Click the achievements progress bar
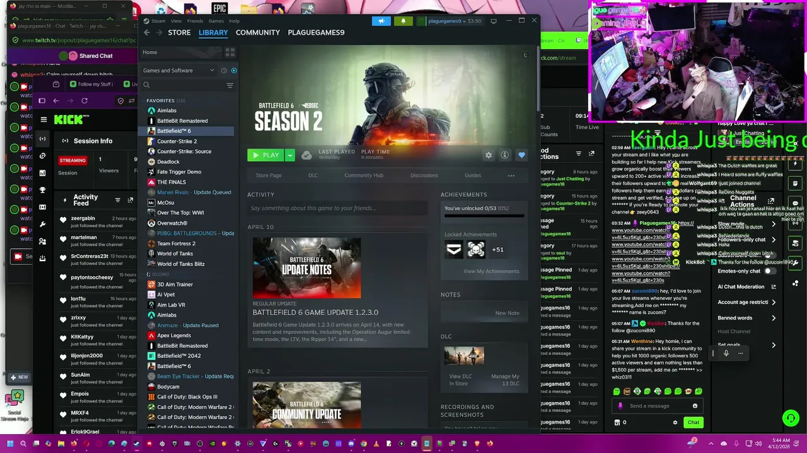 tap(484, 216)
